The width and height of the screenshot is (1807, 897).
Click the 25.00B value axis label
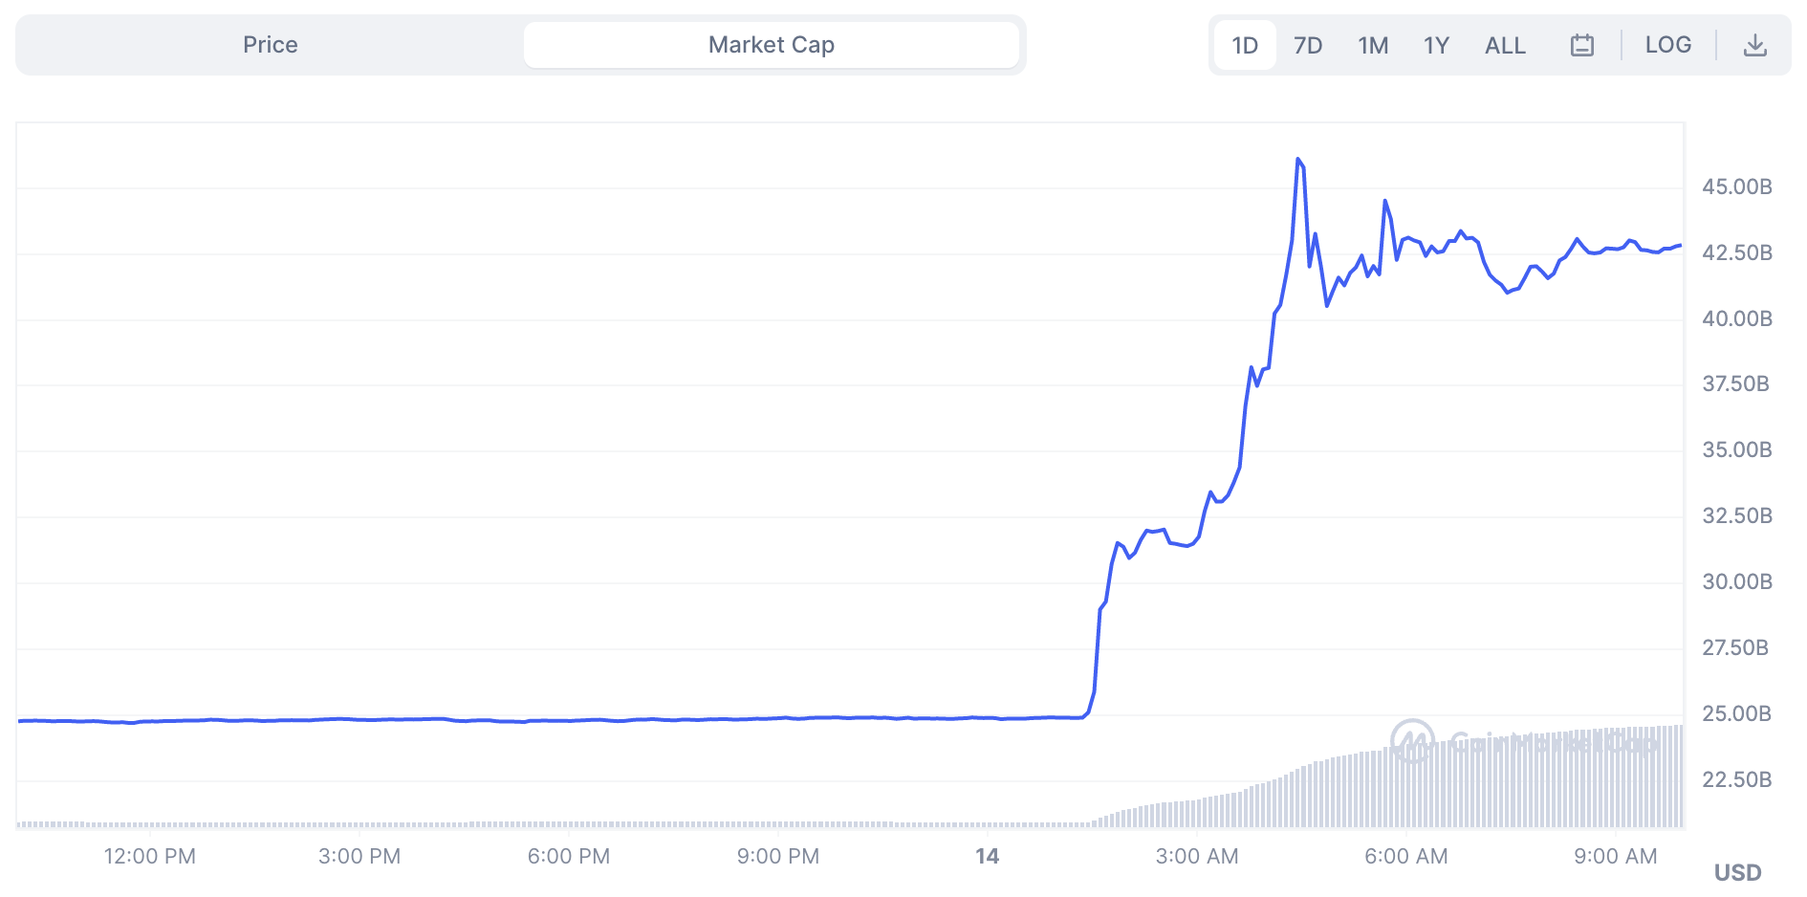pos(1736,713)
